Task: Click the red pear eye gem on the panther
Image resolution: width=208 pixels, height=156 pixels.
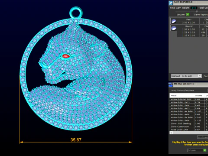Action: tap(66, 56)
